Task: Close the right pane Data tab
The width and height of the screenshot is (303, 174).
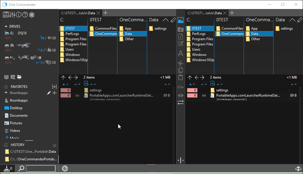Action: point(225,13)
